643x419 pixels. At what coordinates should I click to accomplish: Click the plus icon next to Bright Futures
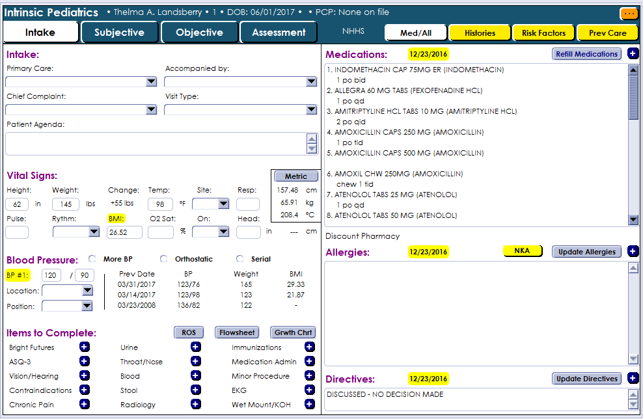pos(84,347)
